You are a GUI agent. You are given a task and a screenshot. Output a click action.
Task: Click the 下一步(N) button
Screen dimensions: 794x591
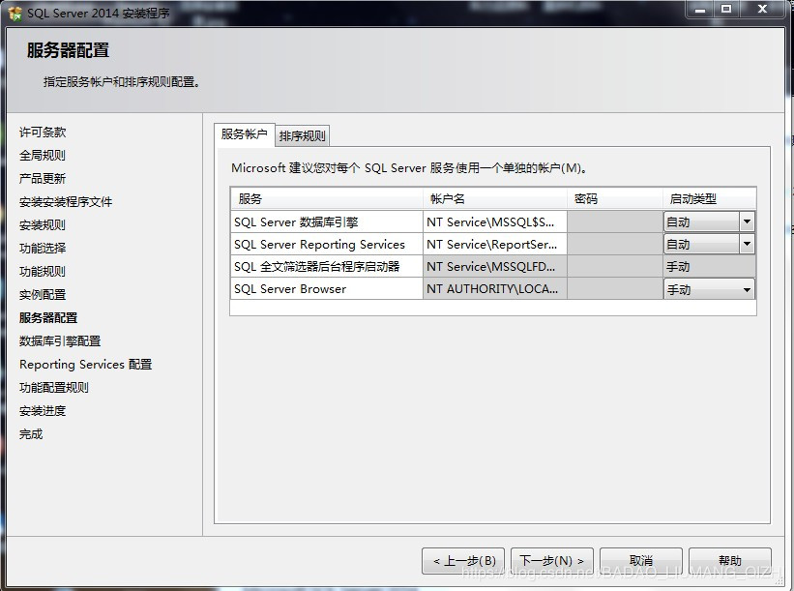tap(551, 561)
